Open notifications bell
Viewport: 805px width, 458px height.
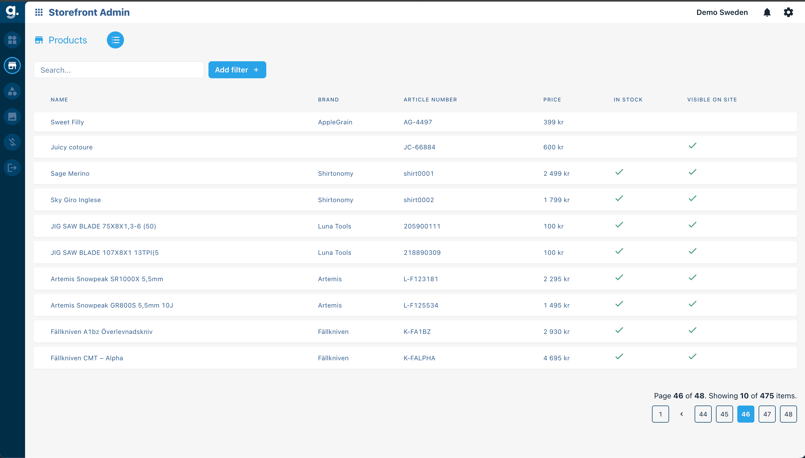tap(767, 12)
